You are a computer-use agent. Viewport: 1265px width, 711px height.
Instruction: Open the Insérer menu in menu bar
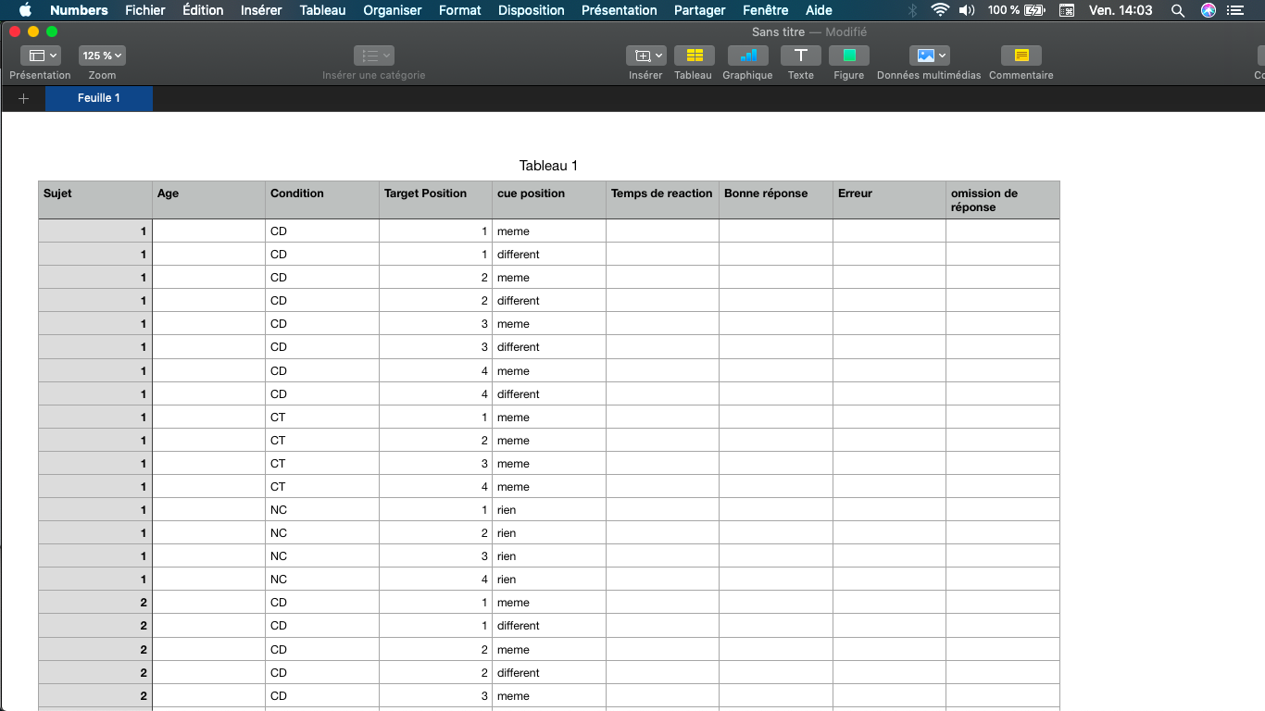[261, 10]
